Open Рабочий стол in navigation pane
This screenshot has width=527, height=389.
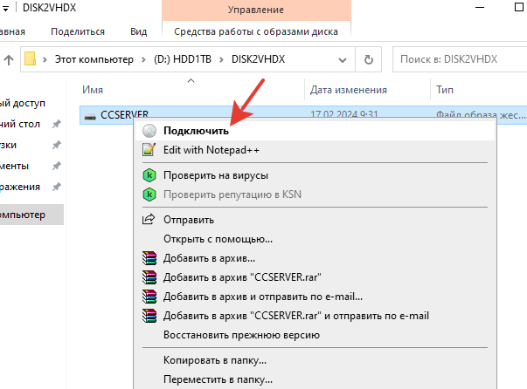click(x=20, y=124)
